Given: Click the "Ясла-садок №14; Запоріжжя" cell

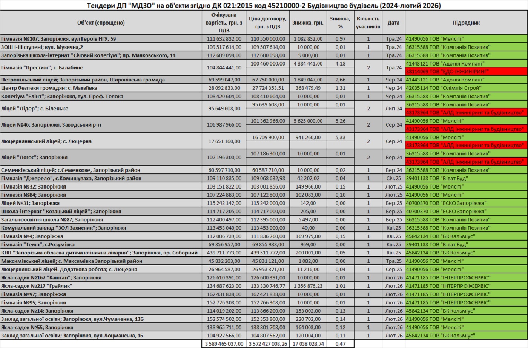Looking at the screenshot, I should coord(101,311).
